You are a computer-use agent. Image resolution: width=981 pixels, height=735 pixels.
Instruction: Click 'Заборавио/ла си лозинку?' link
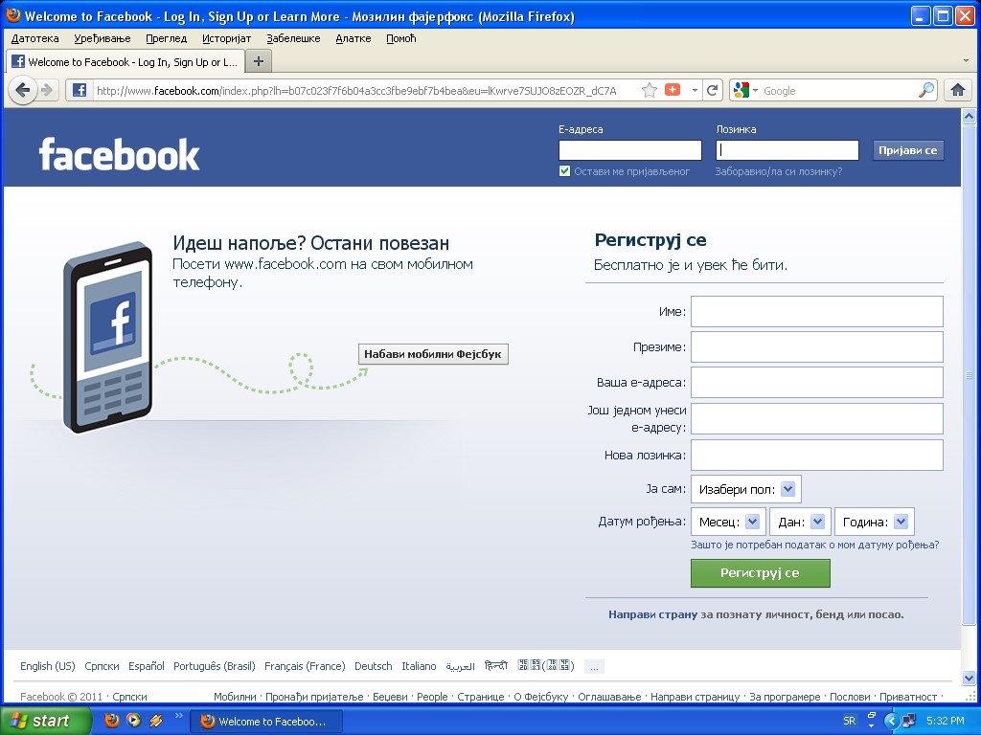coord(778,171)
